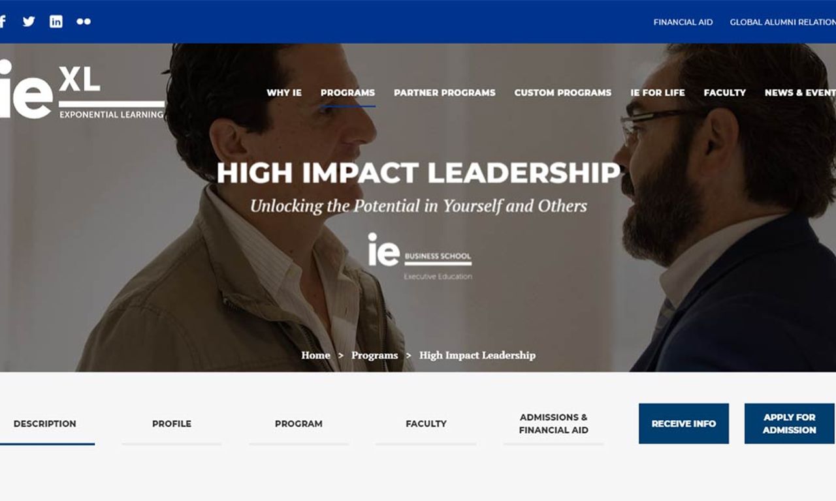Image resolution: width=836 pixels, height=501 pixels.
Task: Click the Apply for Admission button
Action: pyautogui.click(x=790, y=423)
